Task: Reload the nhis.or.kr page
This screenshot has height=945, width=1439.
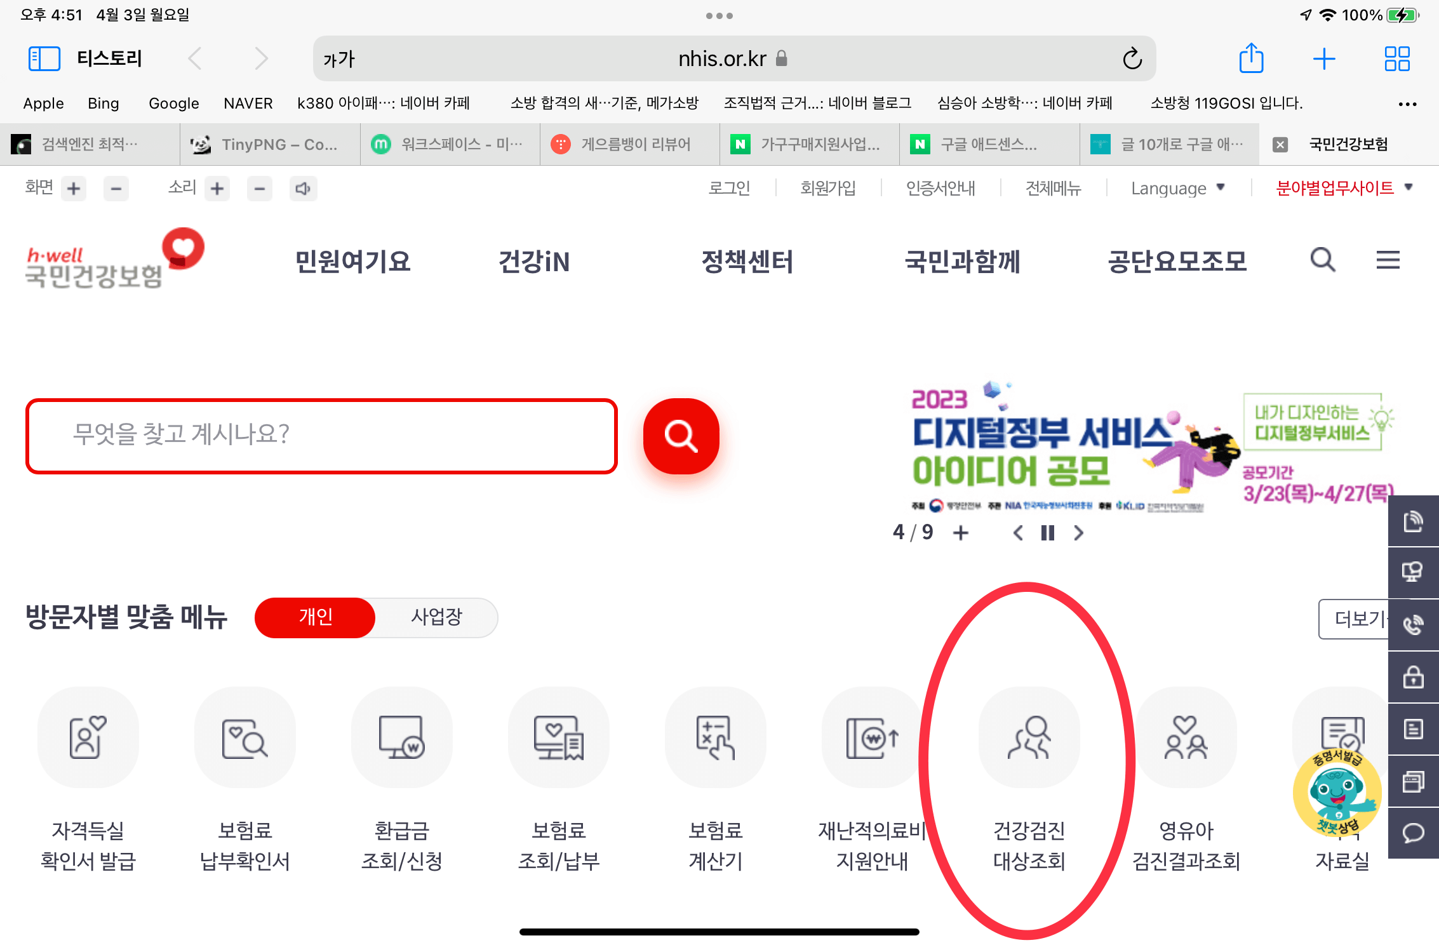Action: pos(1132,59)
